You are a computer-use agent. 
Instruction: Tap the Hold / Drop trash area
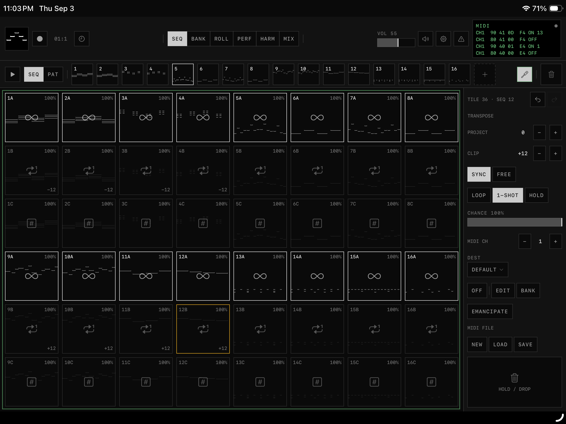[x=515, y=382]
